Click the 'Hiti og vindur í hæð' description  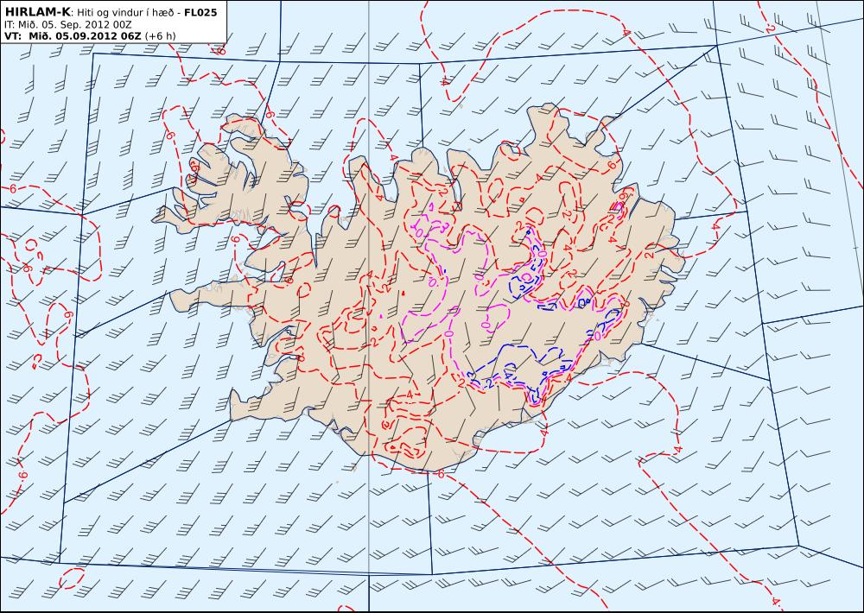click(128, 13)
